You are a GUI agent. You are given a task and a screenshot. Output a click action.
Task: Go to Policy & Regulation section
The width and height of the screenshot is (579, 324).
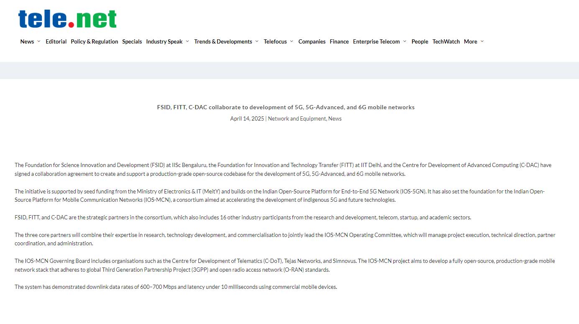pyautogui.click(x=94, y=41)
